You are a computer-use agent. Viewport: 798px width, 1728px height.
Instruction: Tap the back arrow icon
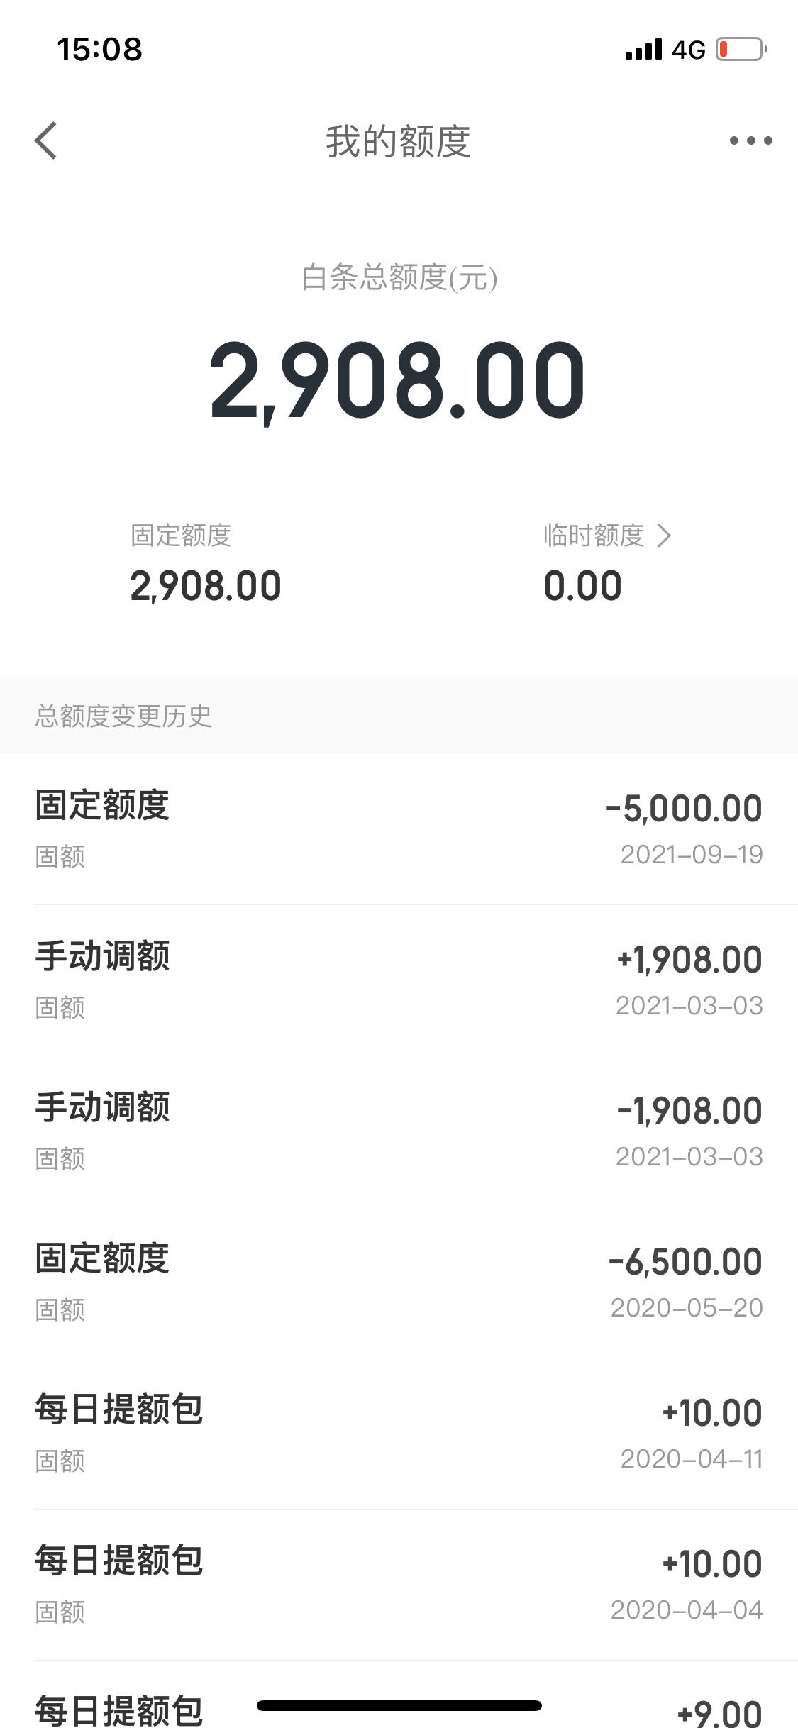click(x=45, y=140)
